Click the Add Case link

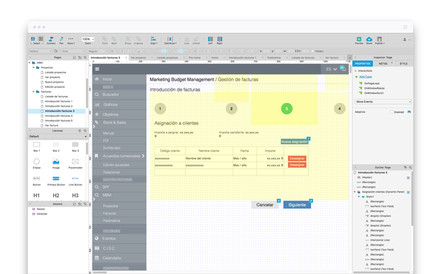pos(365,76)
